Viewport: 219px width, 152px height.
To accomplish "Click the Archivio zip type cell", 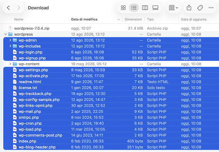I will 157,28.
